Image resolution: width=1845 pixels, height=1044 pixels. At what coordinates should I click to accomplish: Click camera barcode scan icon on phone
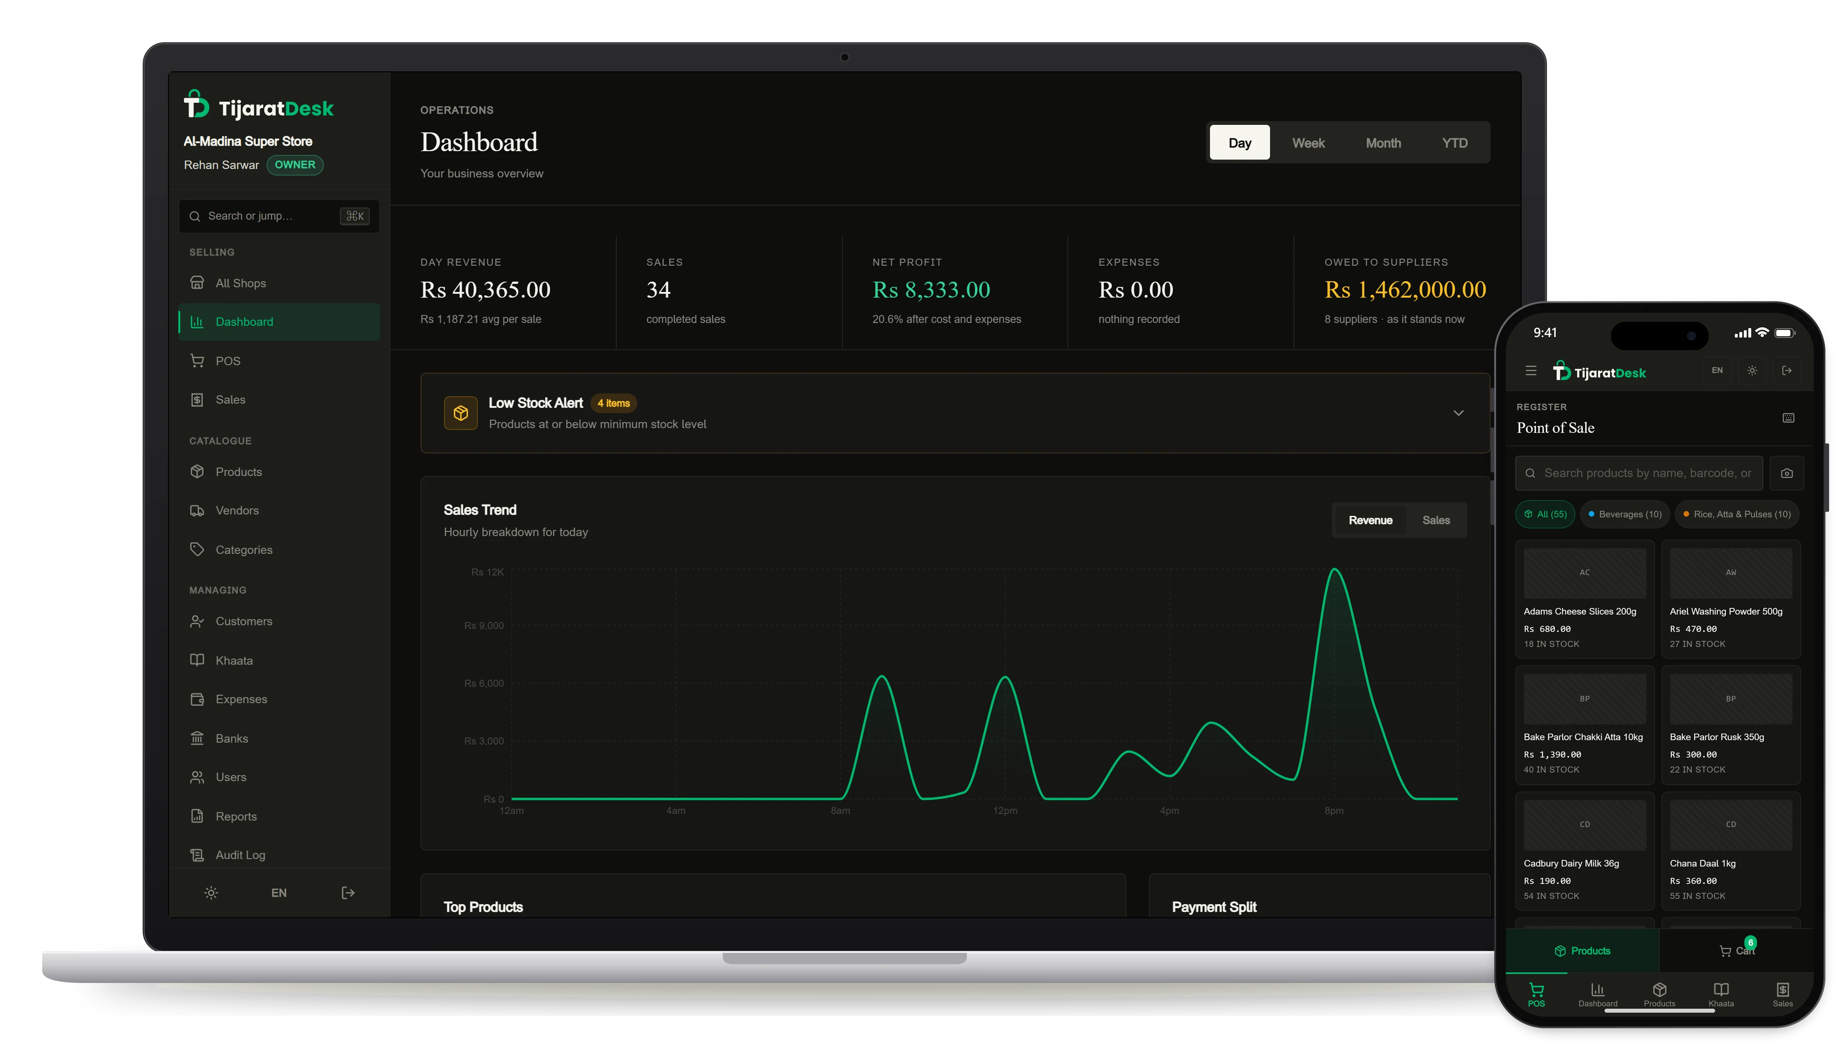tap(1787, 473)
